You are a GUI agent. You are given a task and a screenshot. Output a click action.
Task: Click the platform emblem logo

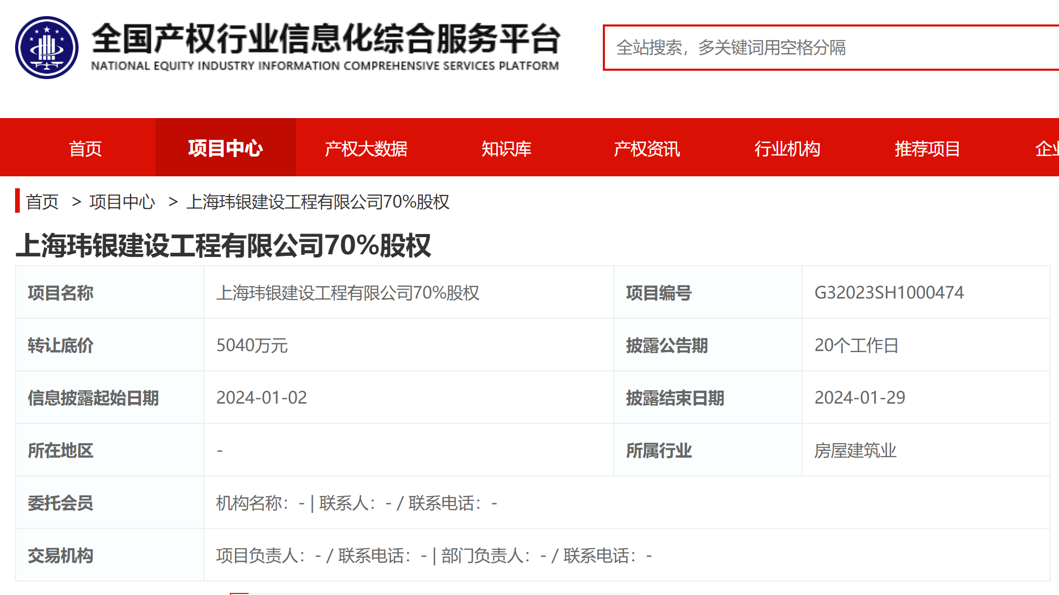click(x=47, y=47)
